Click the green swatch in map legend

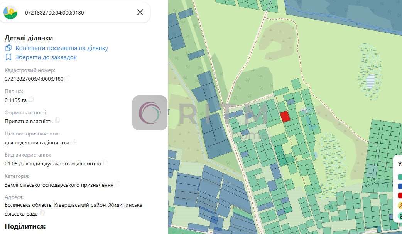click(400, 177)
